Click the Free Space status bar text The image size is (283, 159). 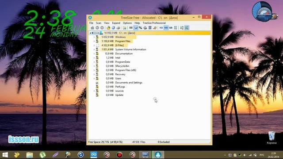(105, 142)
